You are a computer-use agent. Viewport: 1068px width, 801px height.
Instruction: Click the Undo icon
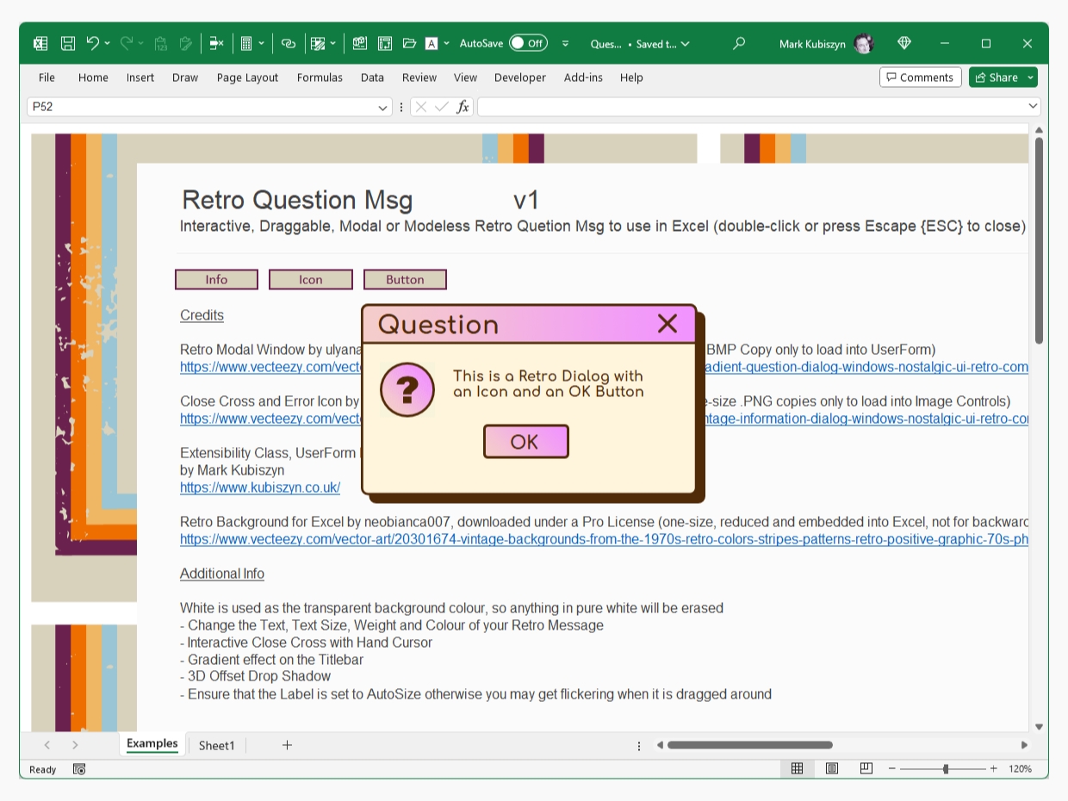click(95, 43)
